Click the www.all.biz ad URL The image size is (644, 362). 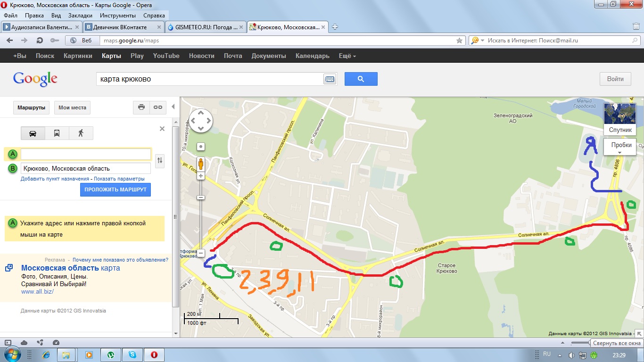tap(37, 291)
